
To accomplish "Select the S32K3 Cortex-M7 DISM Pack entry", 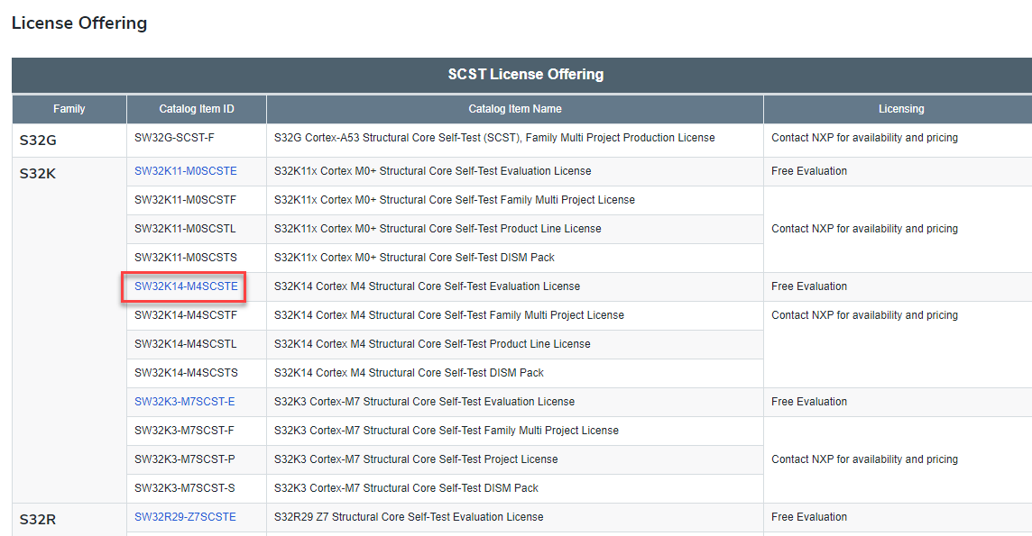I will click(406, 487).
